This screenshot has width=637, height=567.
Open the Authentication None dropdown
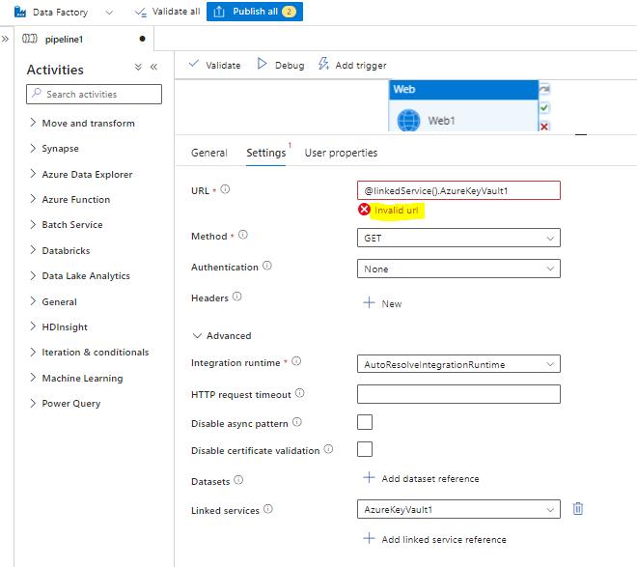(x=458, y=269)
